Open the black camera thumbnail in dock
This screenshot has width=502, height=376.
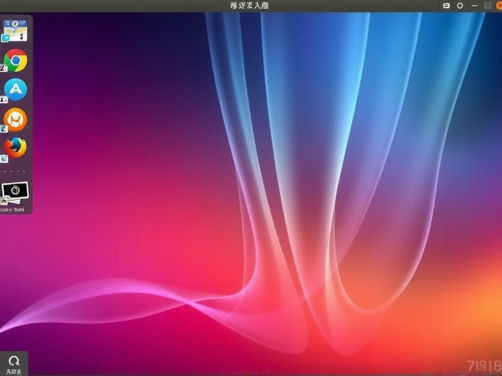click(x=16, y=191)
